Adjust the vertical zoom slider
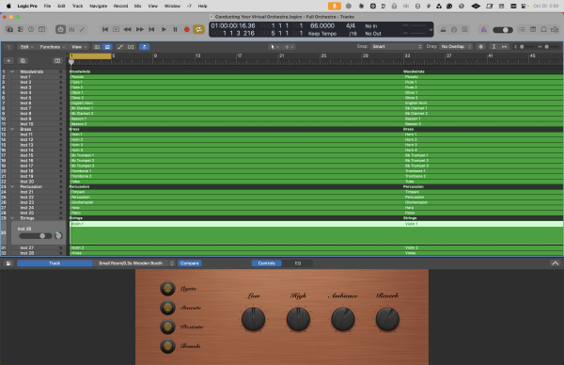 [x=525, y=47]
